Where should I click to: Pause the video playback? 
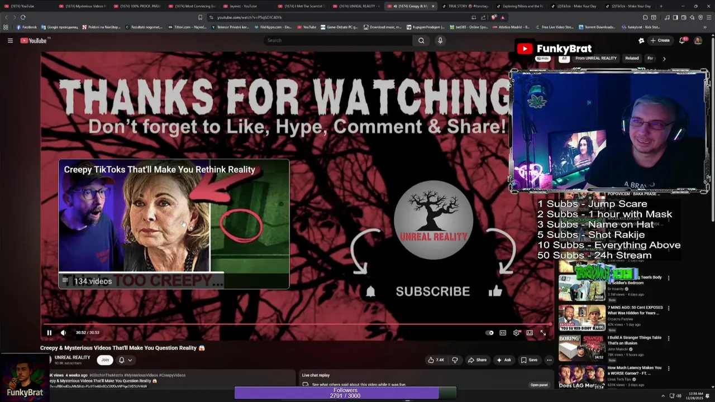pyautogui.click(x=49, y=333)
